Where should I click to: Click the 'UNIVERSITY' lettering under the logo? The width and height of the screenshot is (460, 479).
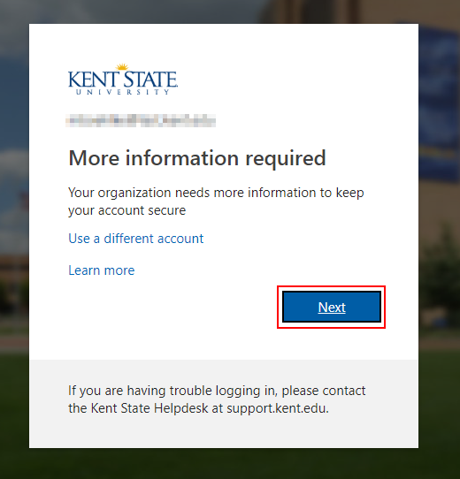[x=123, y=92]
